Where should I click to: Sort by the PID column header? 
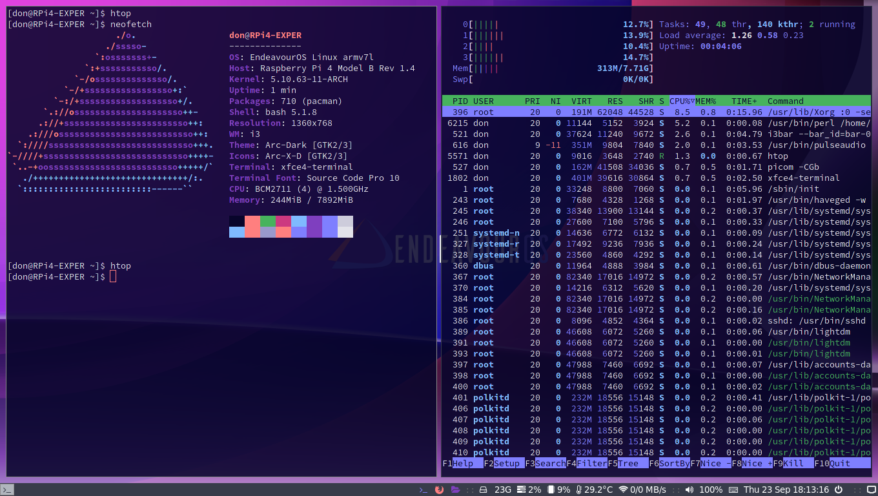[x=460, y=101]
